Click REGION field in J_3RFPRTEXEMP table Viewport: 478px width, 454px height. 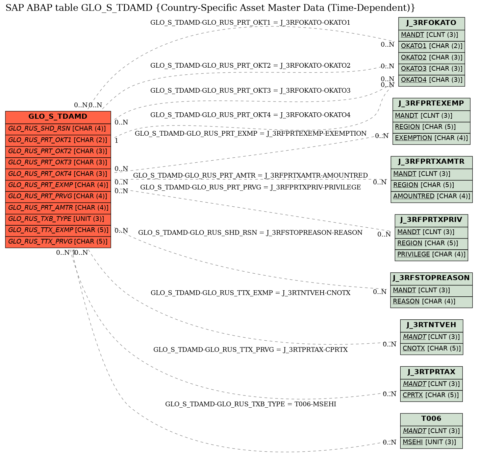coord(431,127)
